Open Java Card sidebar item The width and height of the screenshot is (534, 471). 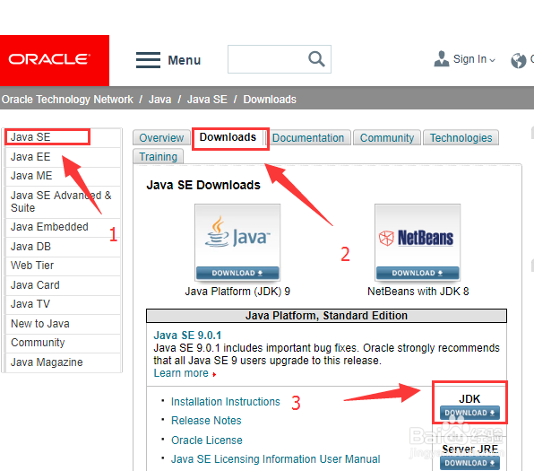click(x=63, y=285)
